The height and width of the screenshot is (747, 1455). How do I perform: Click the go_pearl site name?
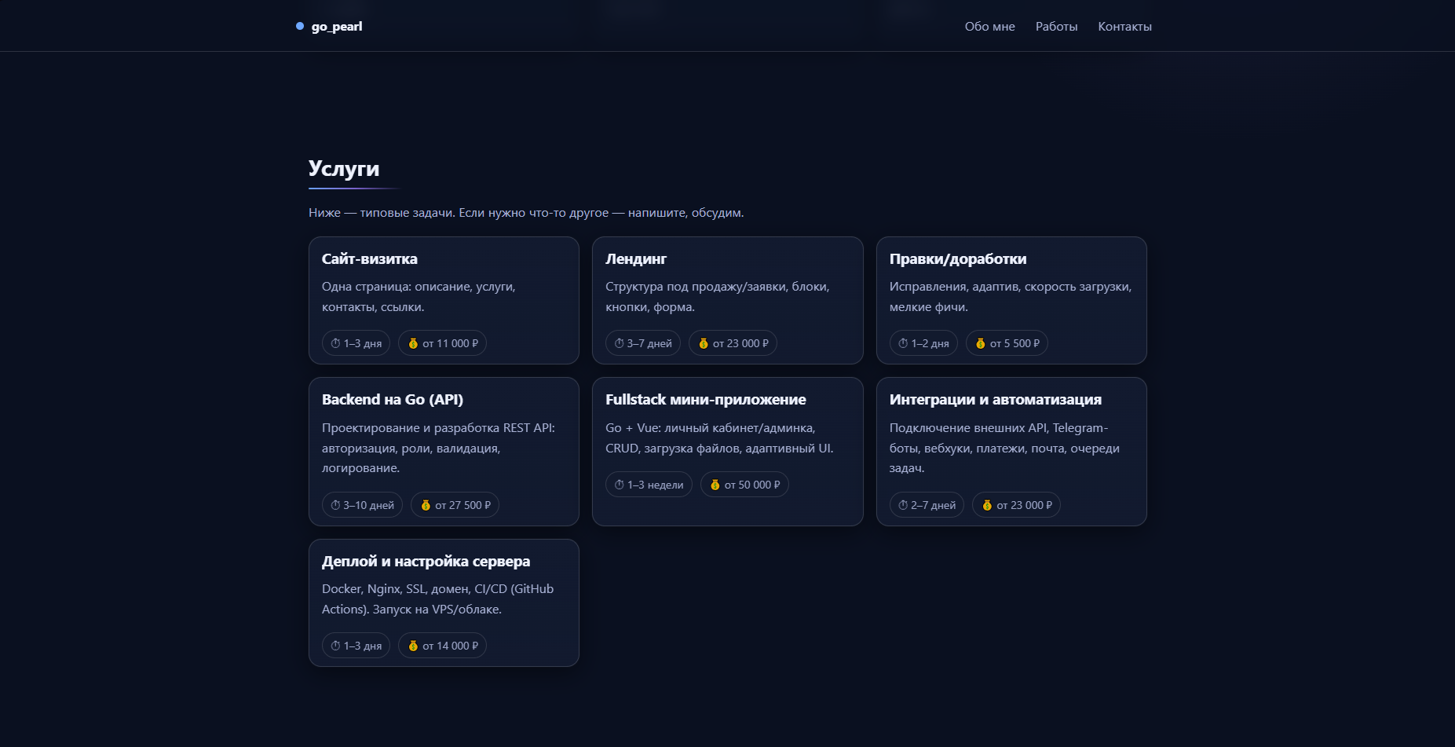[x=337, y=27]
